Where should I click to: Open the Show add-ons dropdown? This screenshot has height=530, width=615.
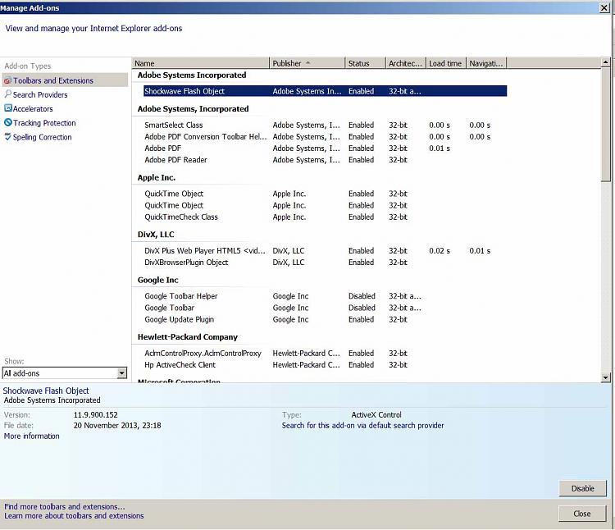65,373
